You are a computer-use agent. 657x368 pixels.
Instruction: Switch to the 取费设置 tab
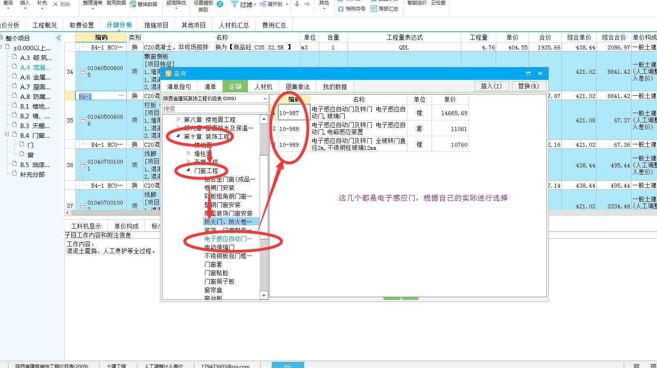(x=82, y=25)
